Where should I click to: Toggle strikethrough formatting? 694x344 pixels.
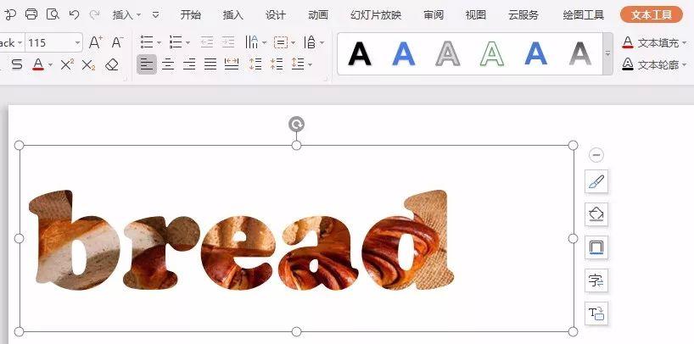point(17,64)
